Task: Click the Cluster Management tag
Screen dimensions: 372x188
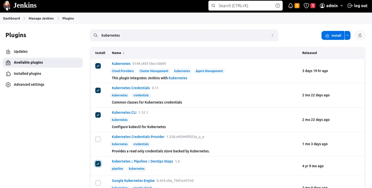Action: 154,71
